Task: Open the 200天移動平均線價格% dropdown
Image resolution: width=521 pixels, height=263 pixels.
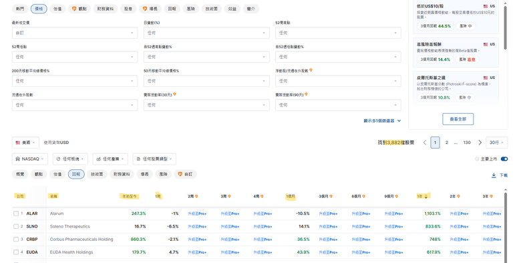Action: click(75, 81)
